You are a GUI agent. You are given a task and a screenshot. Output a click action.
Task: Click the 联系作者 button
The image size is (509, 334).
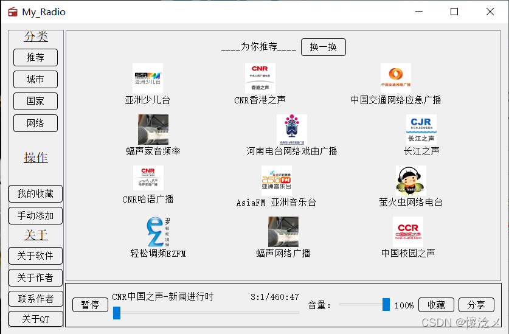point(35,299)
